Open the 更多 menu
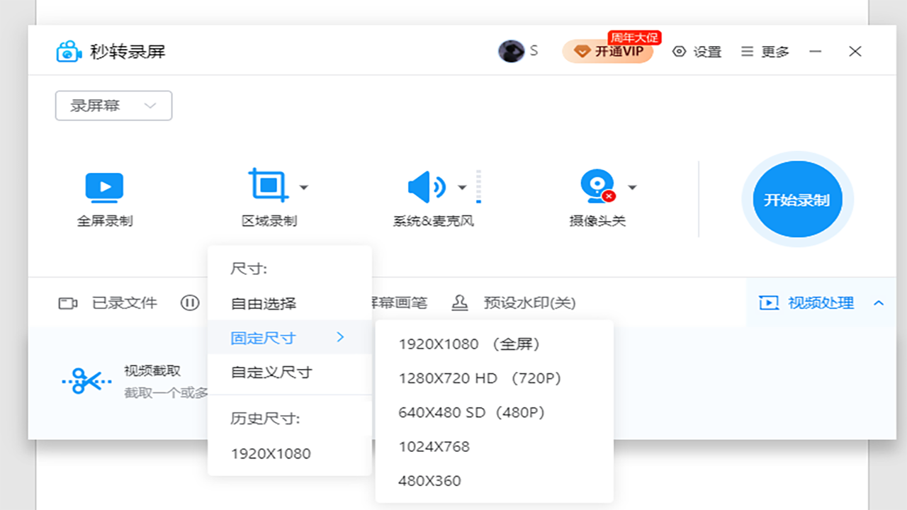907x510 pixels. (x=763, y=51)
